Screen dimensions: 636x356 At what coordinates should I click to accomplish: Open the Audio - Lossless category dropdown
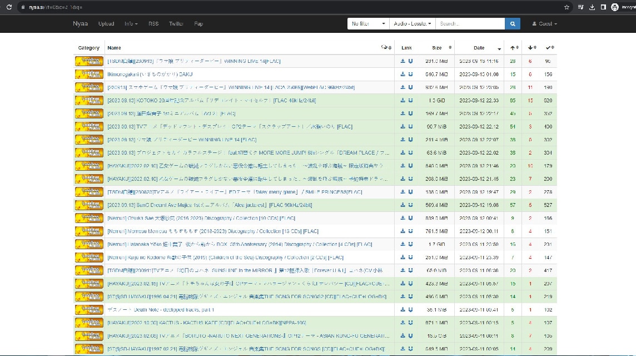(x=413, y=24)
